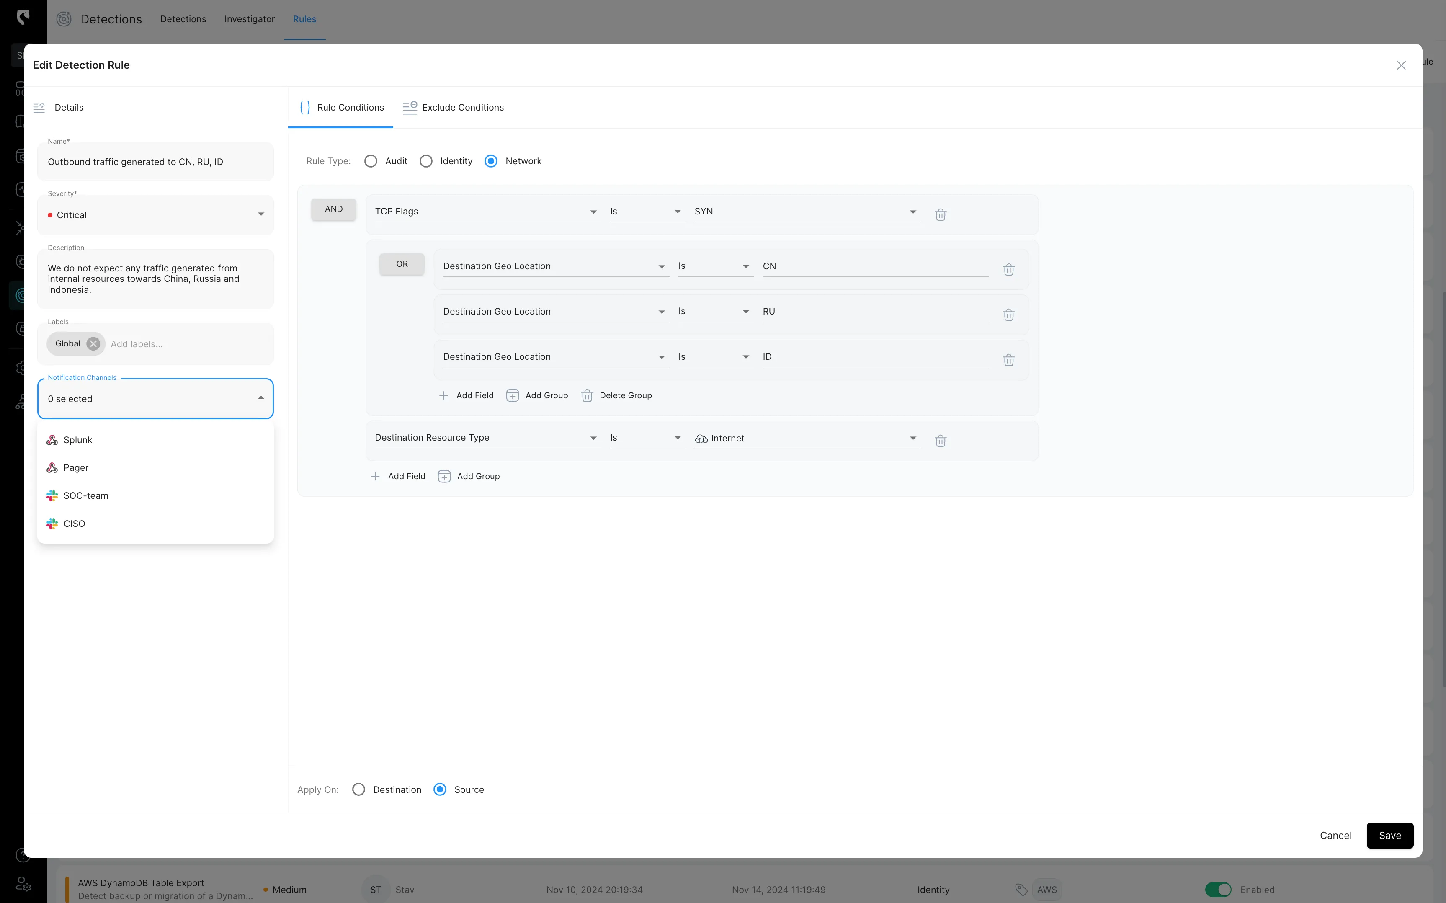Open the Detections nav tab
The width and height of the screenshot is (1446, 903).
point(183,19)
